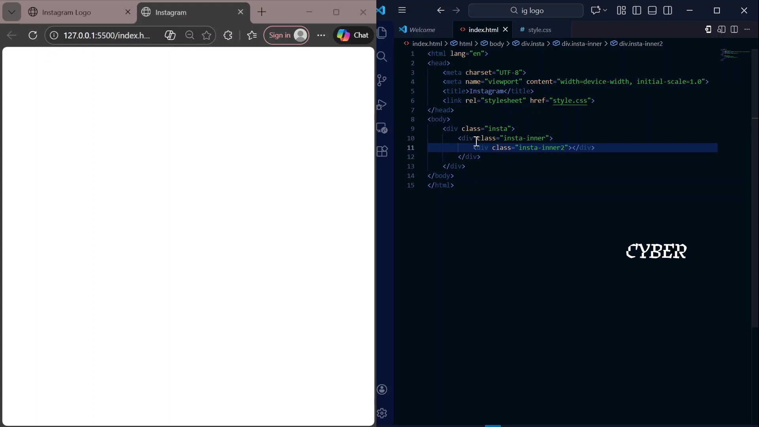The image size is (759, 427).
Task: Open the find-in-preview editor toolbar icon
Action: (x=721, y=30)
